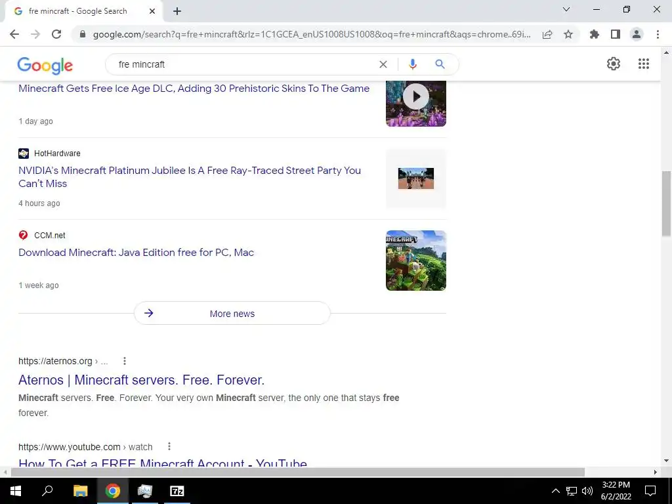Clear the search box with the X
Viewport: 672px width, 504px height.
click(x=383, y=64)
